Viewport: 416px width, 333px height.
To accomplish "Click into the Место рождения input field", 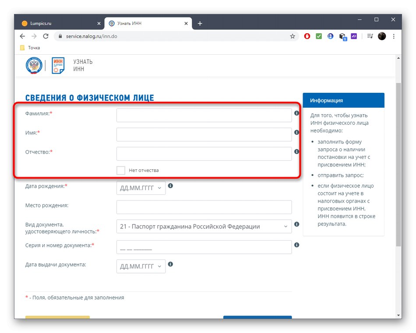I will click(204, 207).
